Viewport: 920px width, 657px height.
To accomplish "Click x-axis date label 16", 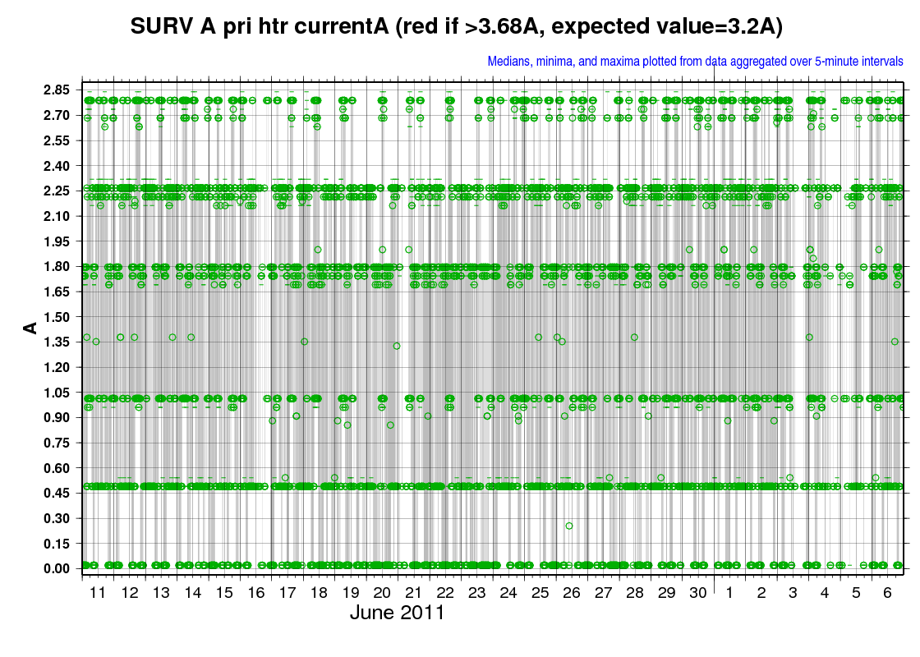I will pos(255,593).
